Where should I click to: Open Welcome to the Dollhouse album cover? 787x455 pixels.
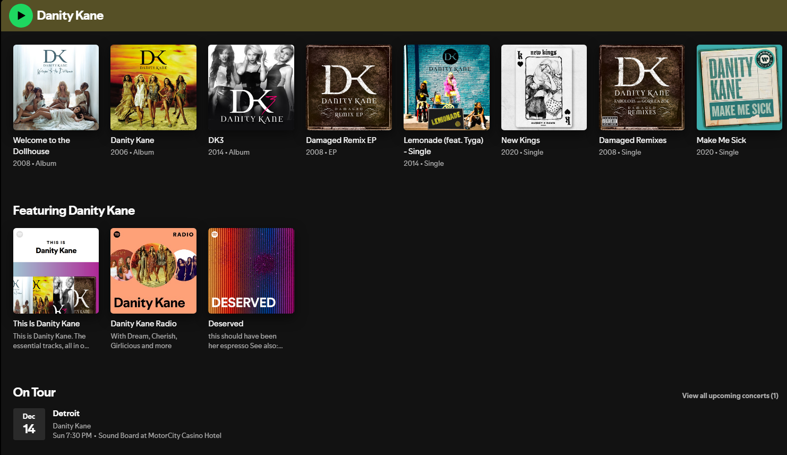(x=56, y=87)
